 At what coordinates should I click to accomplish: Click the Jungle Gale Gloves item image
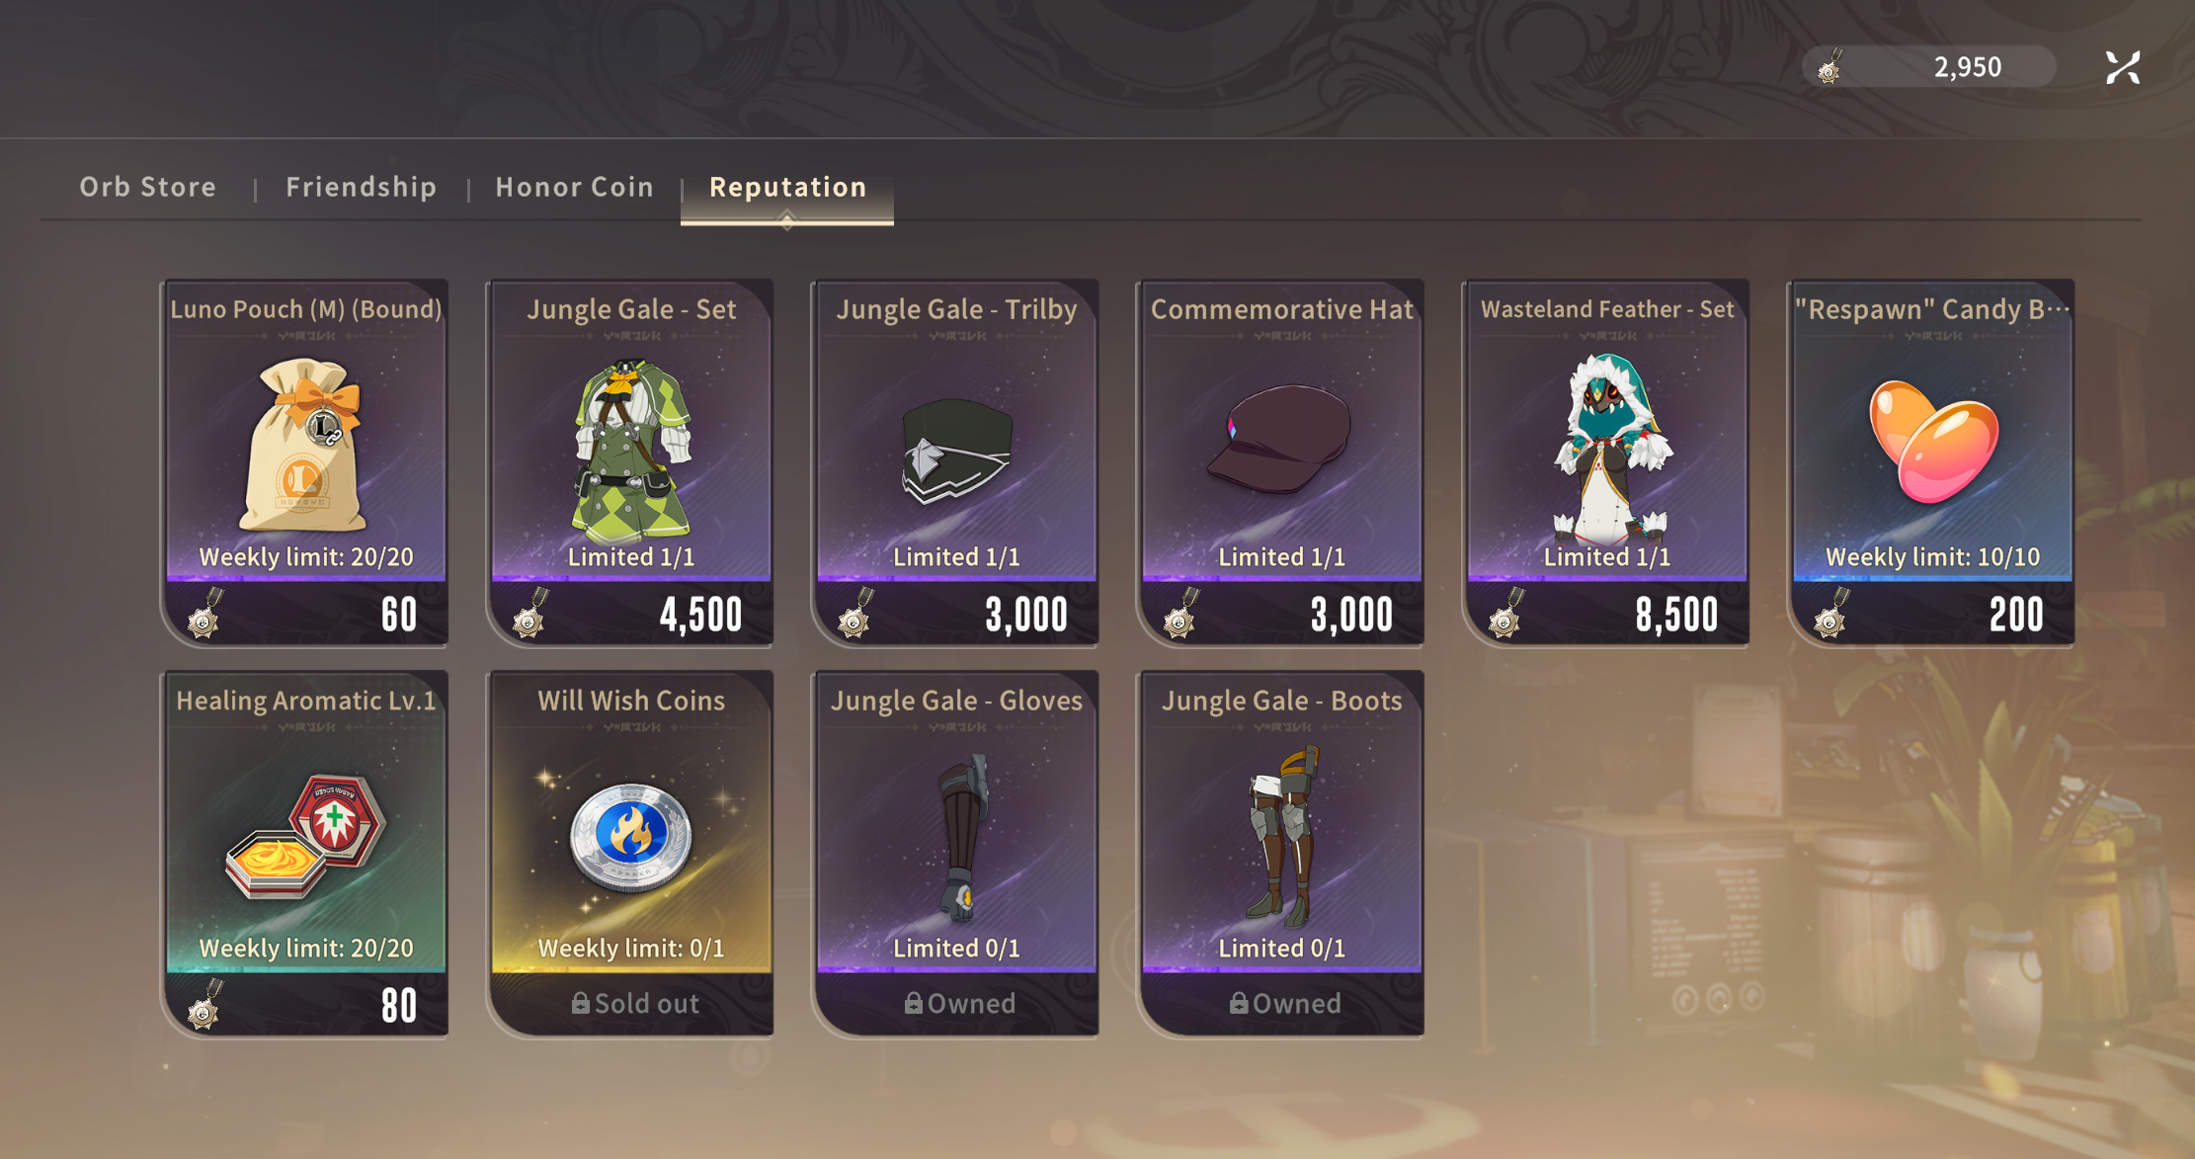tap(956, 836)
